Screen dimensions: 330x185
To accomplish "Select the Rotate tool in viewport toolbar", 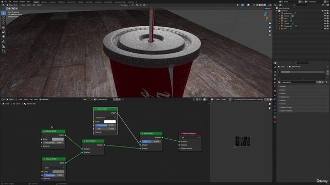I will (4, 27).
